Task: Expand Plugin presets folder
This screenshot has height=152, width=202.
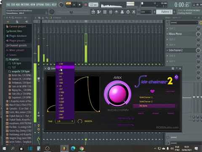Action: (17, 41)
